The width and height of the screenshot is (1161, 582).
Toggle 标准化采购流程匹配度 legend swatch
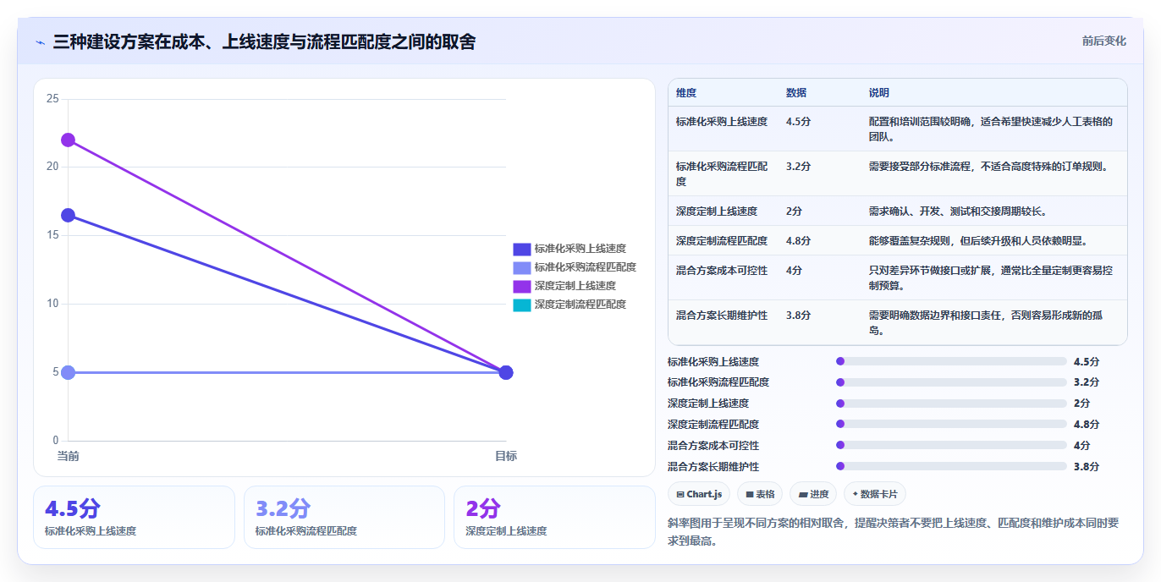click(521, 267)
